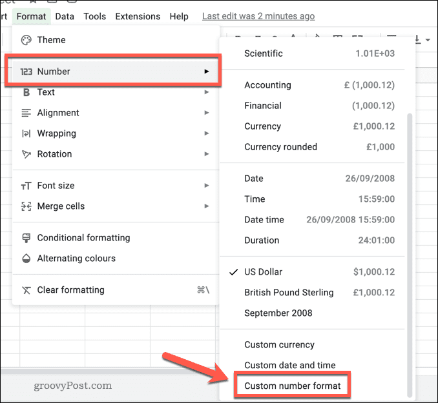
Task: Click the Wrapping icon in Format menu
Action: pyautogui.click(x=26, y=133)
